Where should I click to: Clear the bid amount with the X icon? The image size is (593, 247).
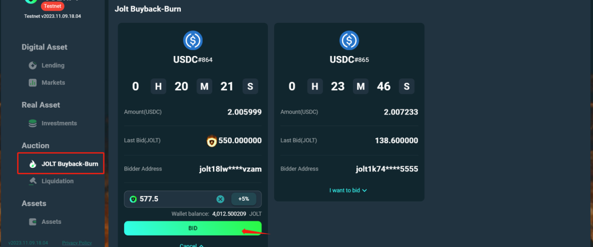click(x=220, y=199)
